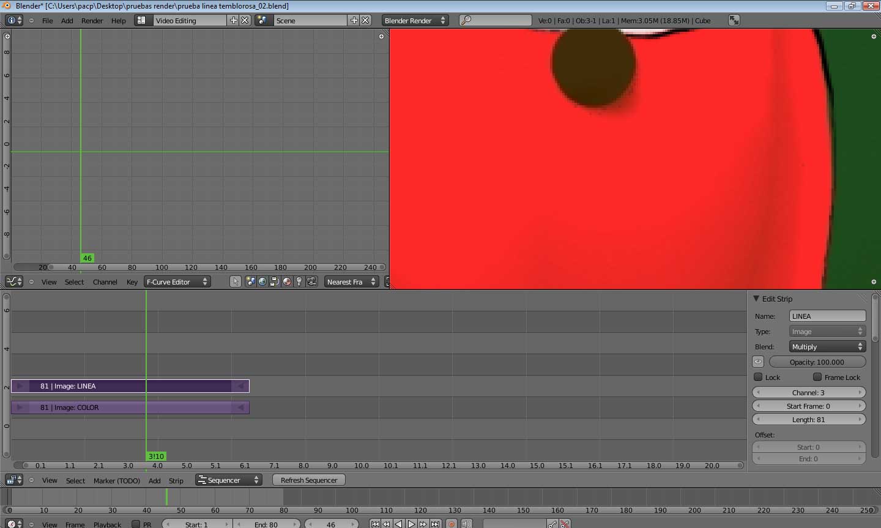Add a new screen layout

click(x=233, y=20)
